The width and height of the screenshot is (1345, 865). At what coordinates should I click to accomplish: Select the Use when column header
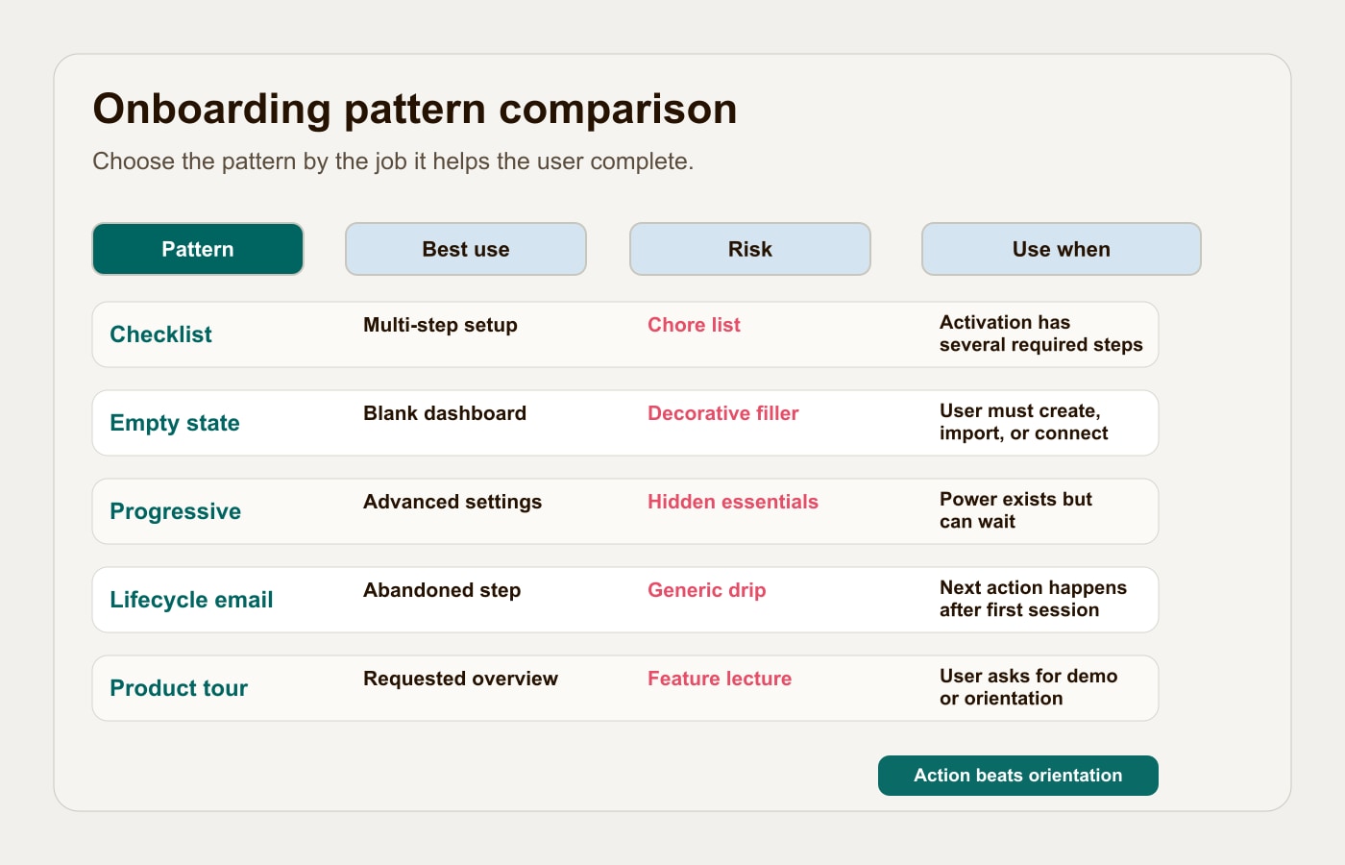[1062, 249]
